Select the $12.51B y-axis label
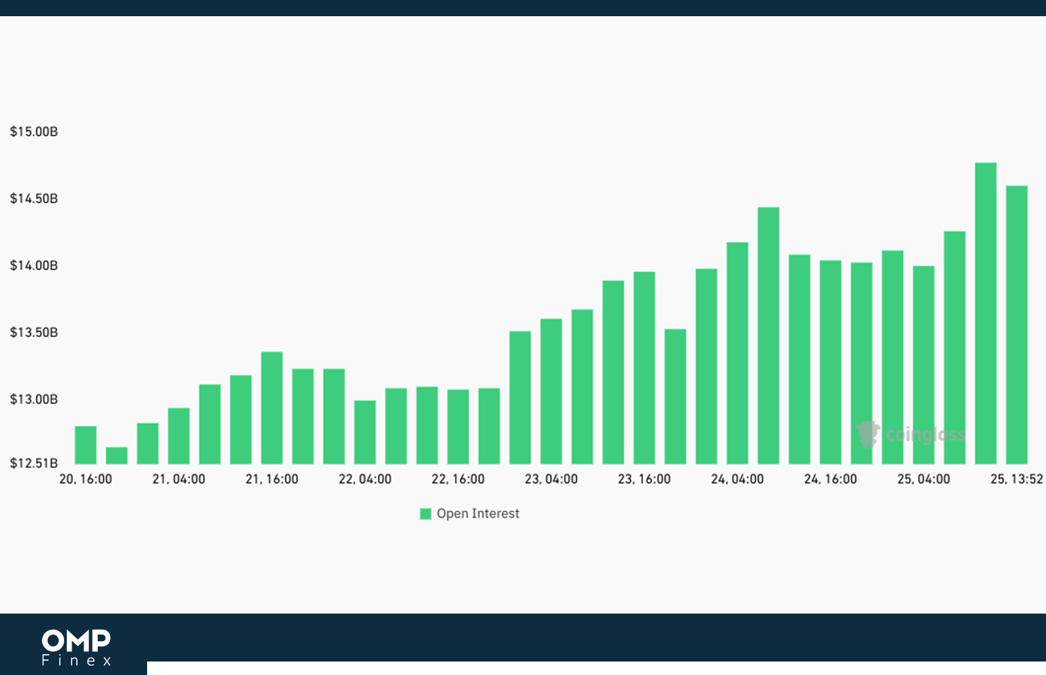1046x675 pixels. pos(34,463)
